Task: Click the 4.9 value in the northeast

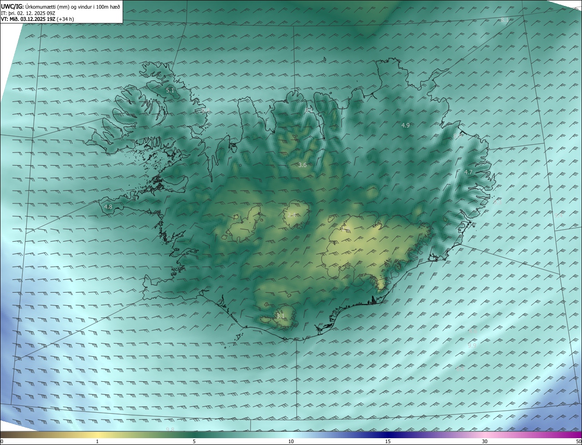Action: tap(406, 125)
